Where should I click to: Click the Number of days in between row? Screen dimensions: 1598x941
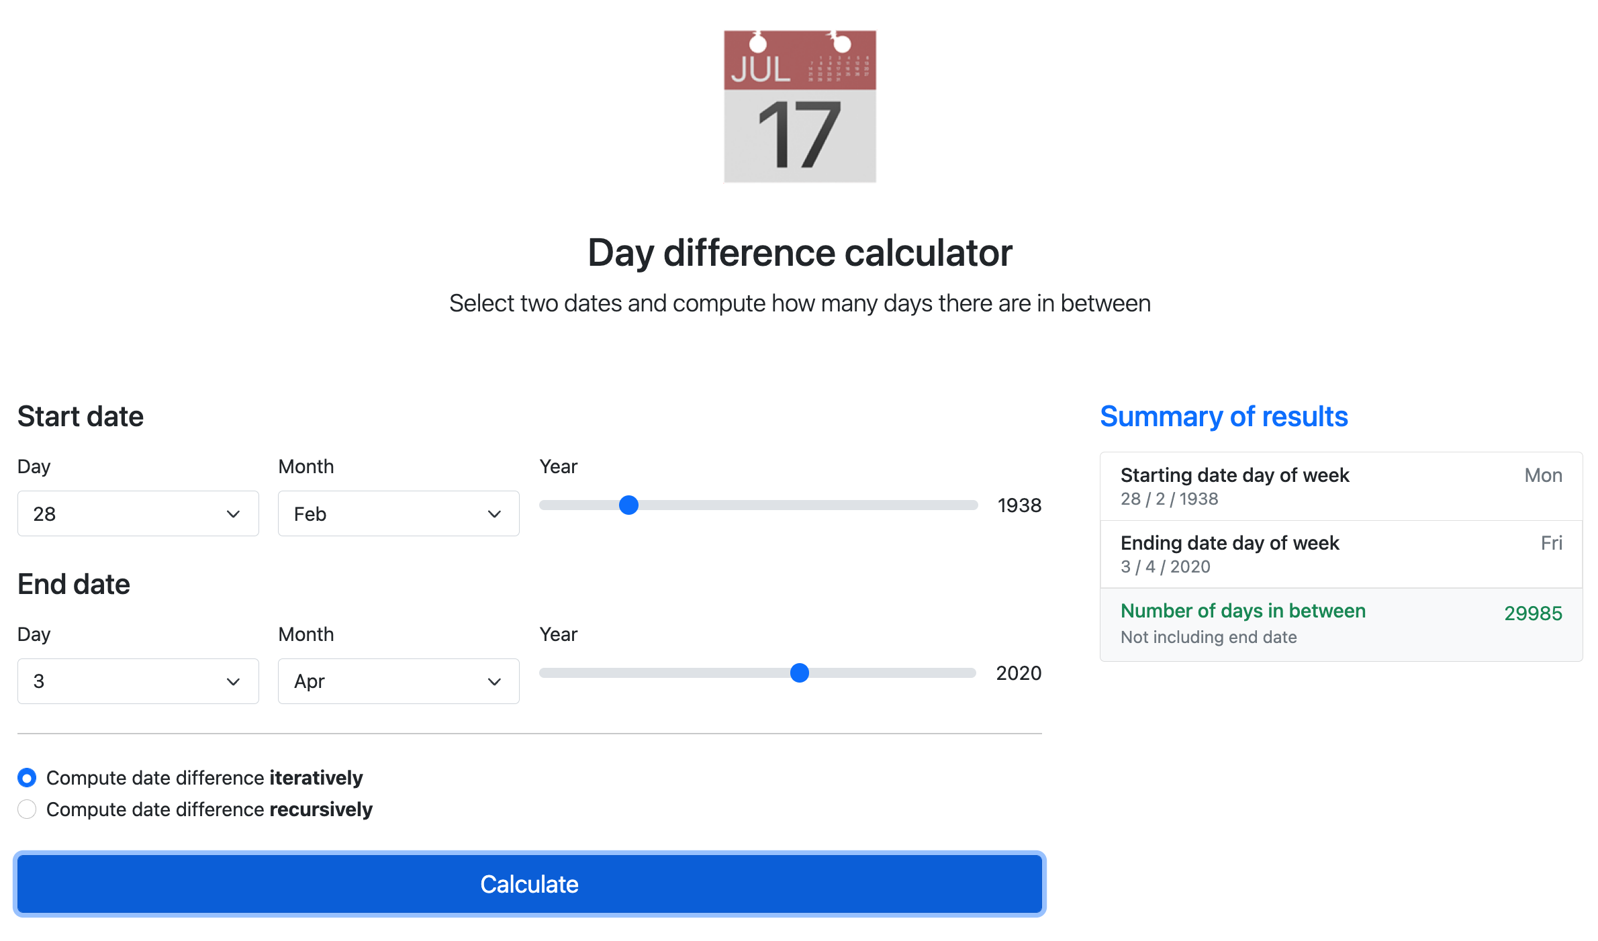coord(1340,624)
